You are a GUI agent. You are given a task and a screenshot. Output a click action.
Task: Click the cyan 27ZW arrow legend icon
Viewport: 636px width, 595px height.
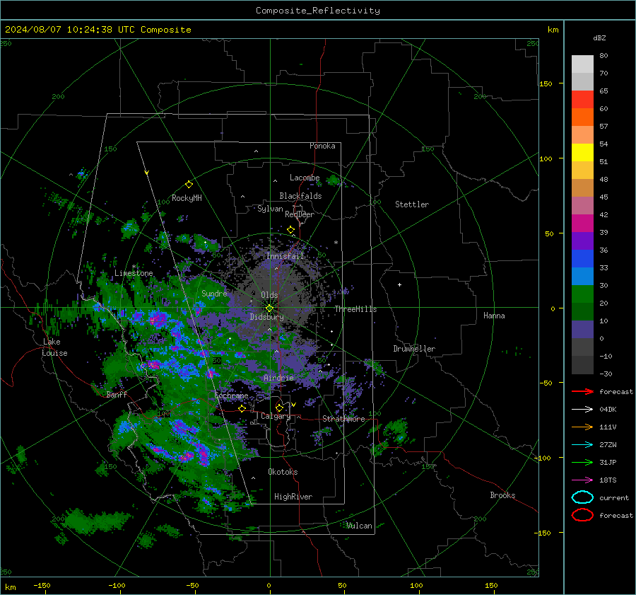582,445
